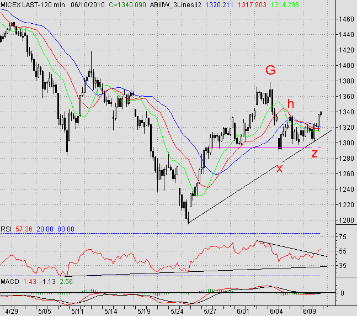Click the MACD histogram value 2.56

coord(66,282)
